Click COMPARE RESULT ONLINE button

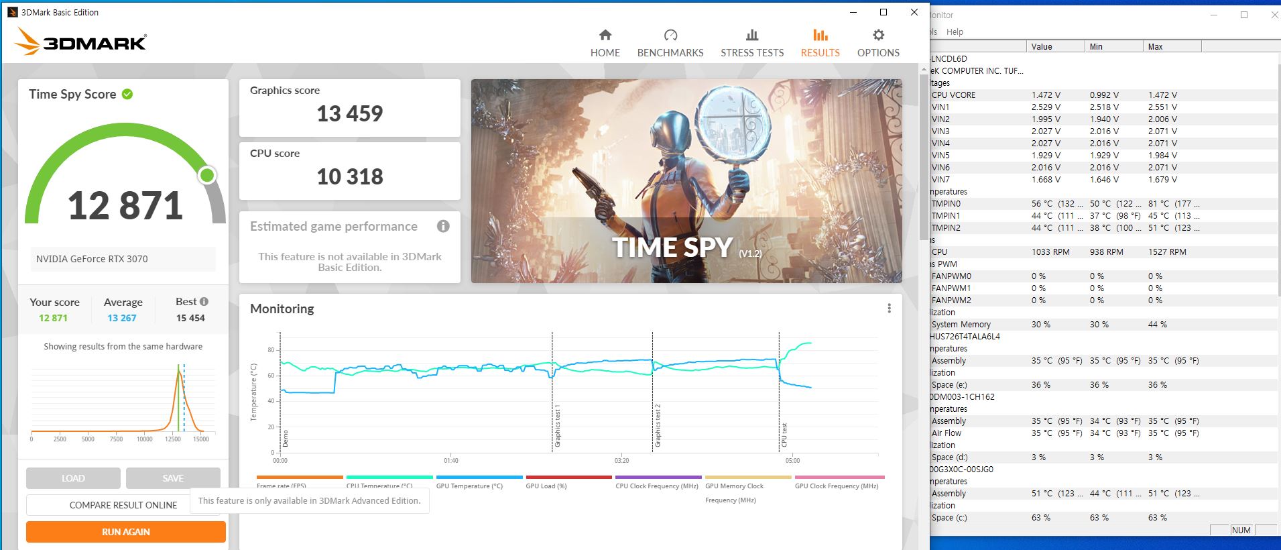pyautogui.click(x=123, y=505)
